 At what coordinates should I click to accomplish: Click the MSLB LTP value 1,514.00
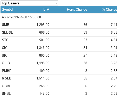43,78
